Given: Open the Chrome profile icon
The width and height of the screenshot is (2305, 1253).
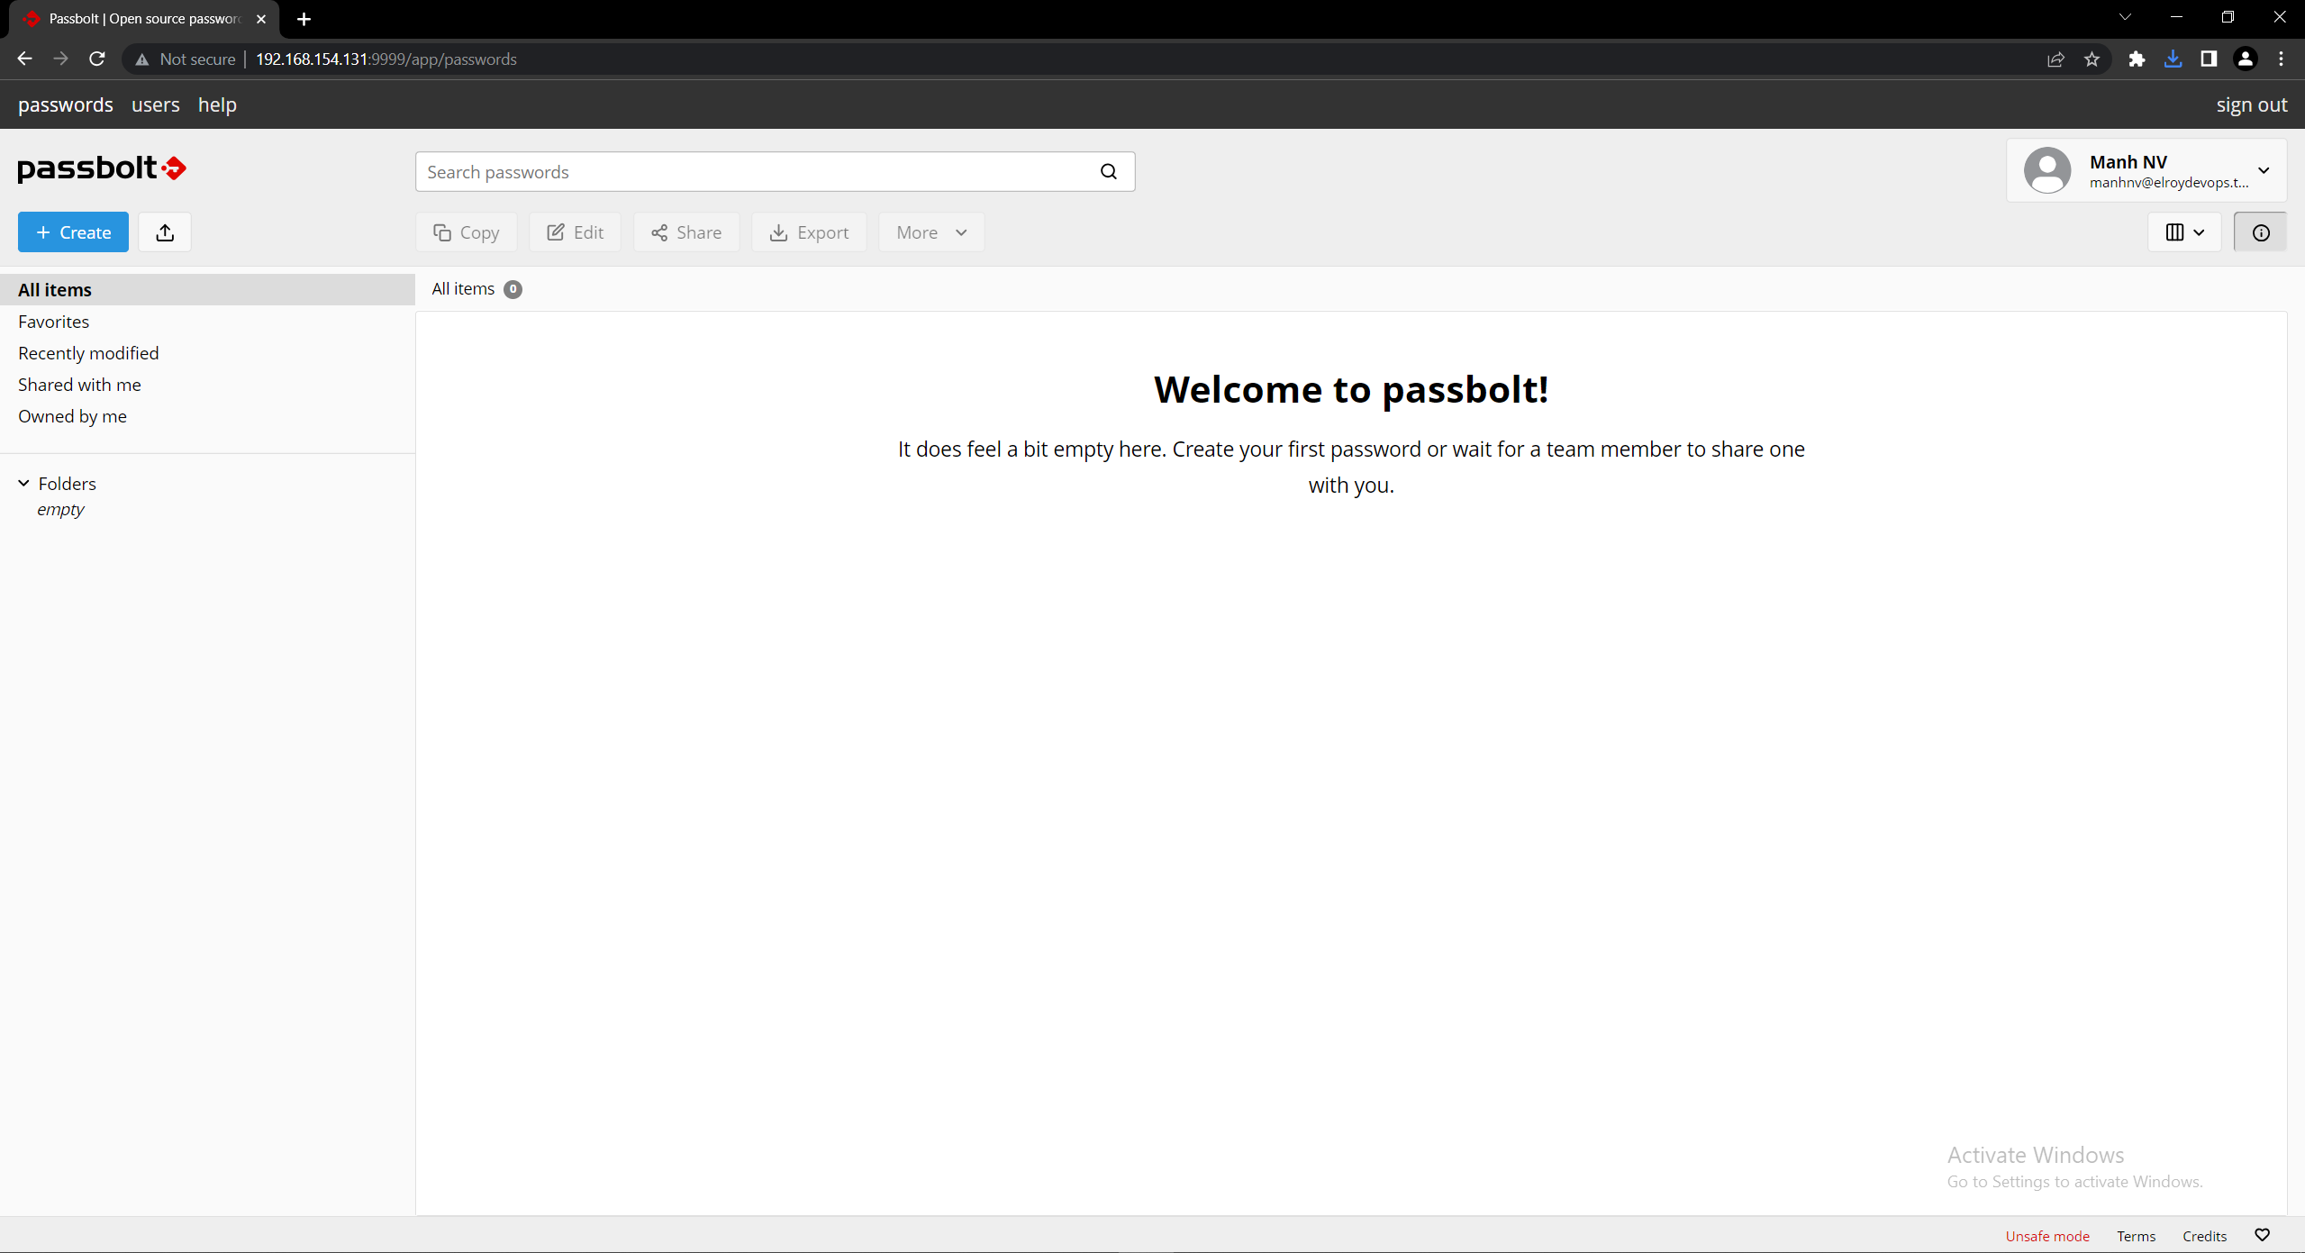Looking at the screenshot, I should click(2246, 59).
